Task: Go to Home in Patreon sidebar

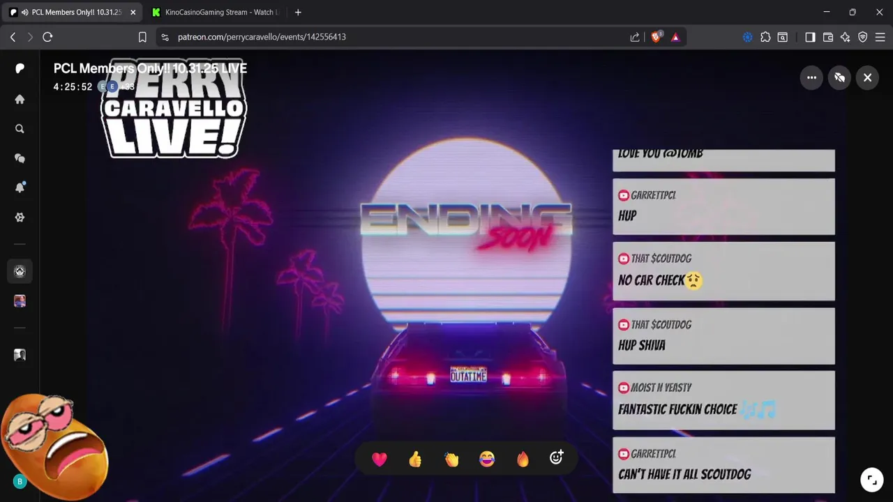Action: click(20, 99)
